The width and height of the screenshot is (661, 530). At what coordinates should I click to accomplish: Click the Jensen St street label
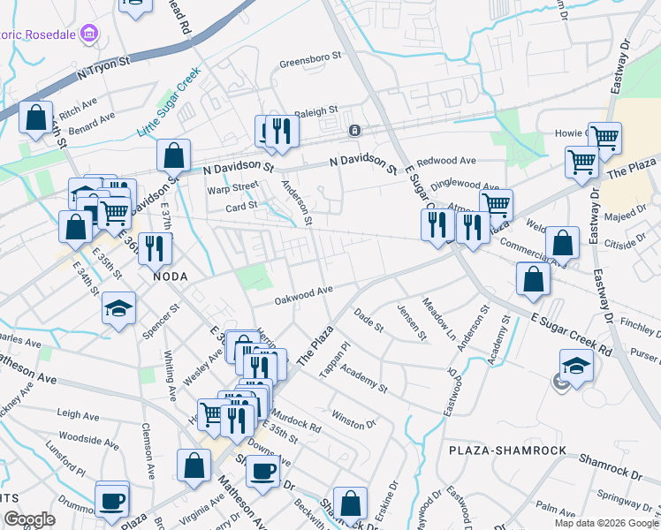pyautogui.click(x=412, y=322)
